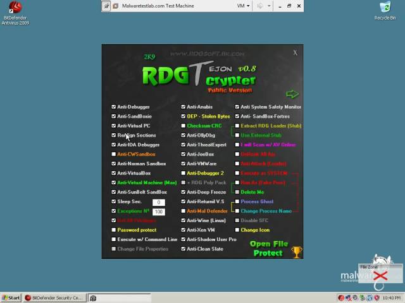
Task: Click the green arrow in the crypter window
Action: pyautogui.click(x=292, y=94)
